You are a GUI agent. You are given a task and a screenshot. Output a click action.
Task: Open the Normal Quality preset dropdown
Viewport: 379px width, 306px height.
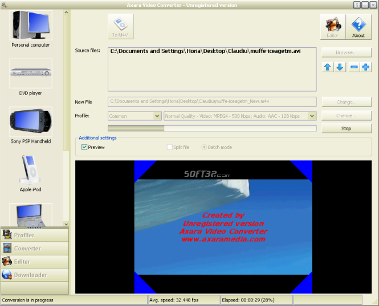312,116
